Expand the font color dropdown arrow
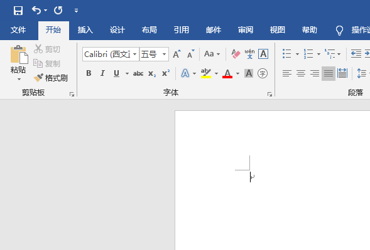370x250 pixels. pyautogui.click(x=237, y=73)
